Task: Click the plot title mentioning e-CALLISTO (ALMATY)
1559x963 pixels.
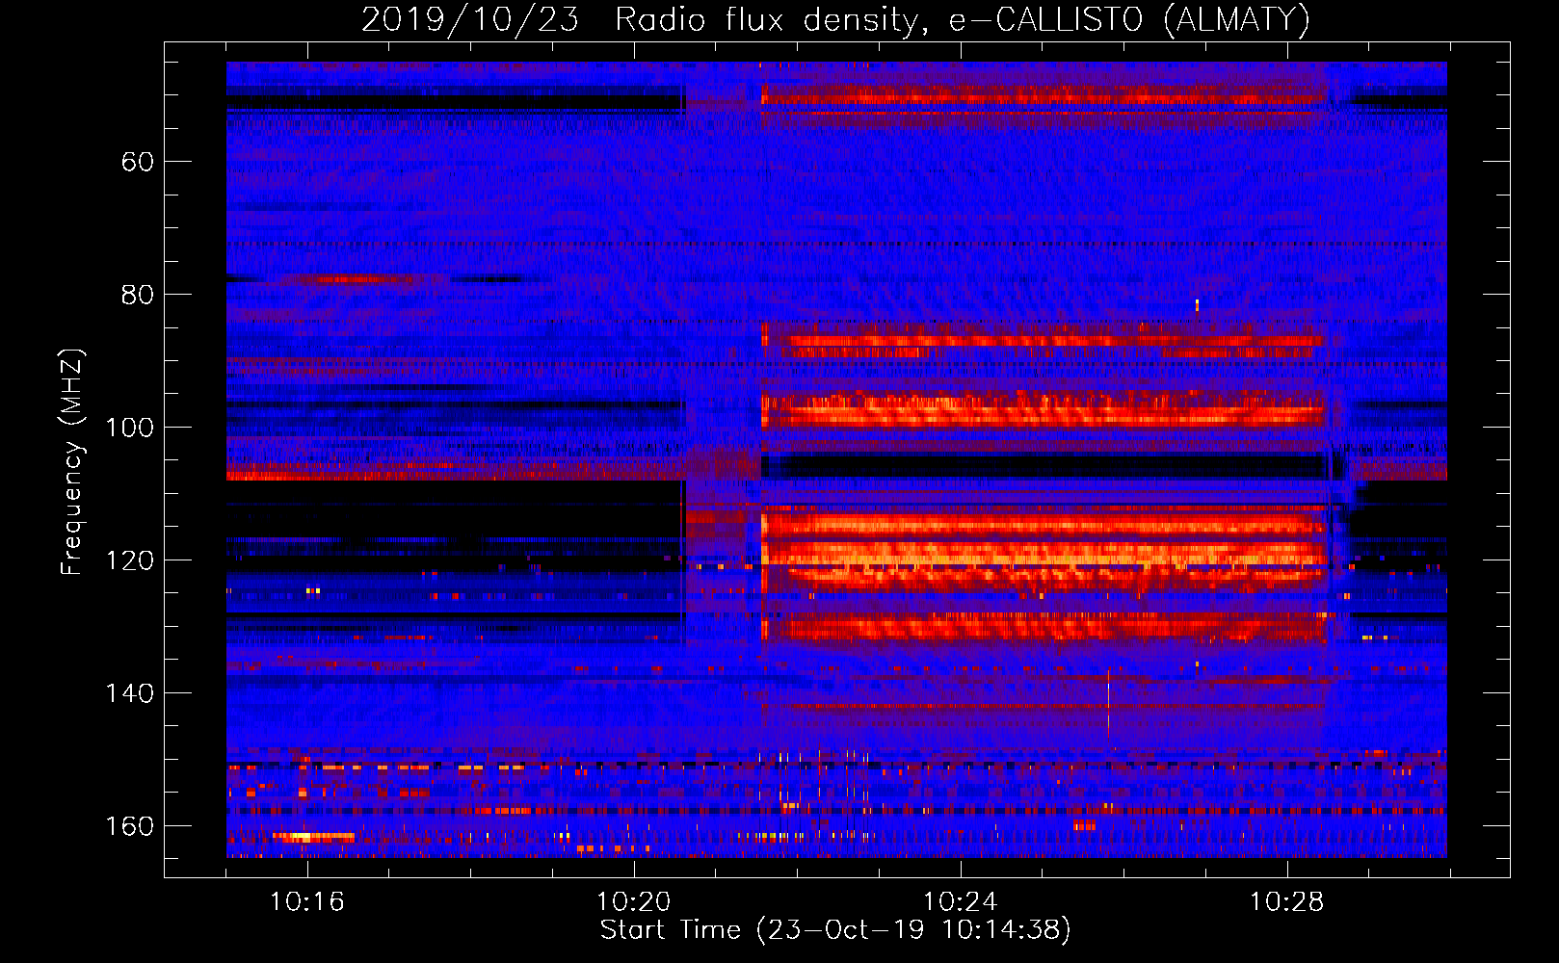Action: (x=836, y=19)
